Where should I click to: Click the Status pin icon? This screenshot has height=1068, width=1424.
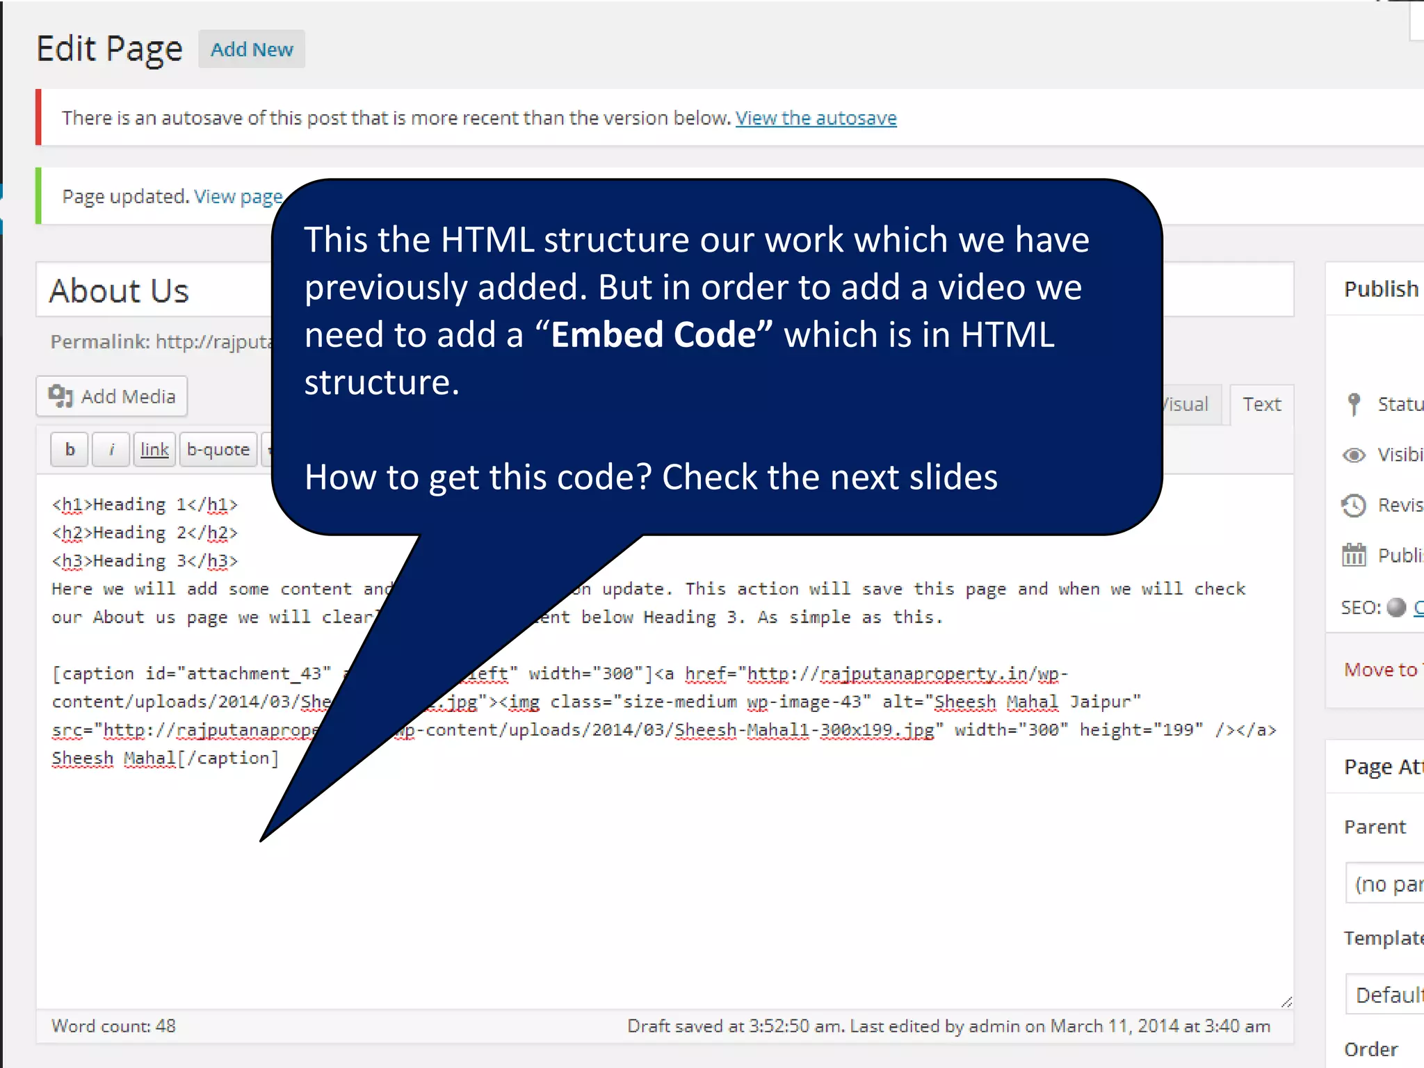1354,404
